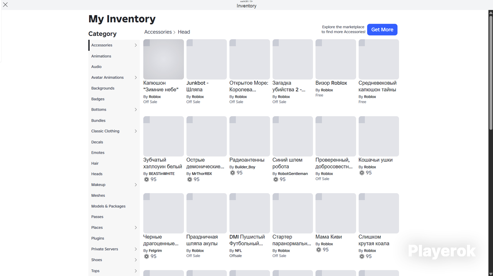Click Robux icon under Зубчатый хэллоуин белый

point(147,179)
